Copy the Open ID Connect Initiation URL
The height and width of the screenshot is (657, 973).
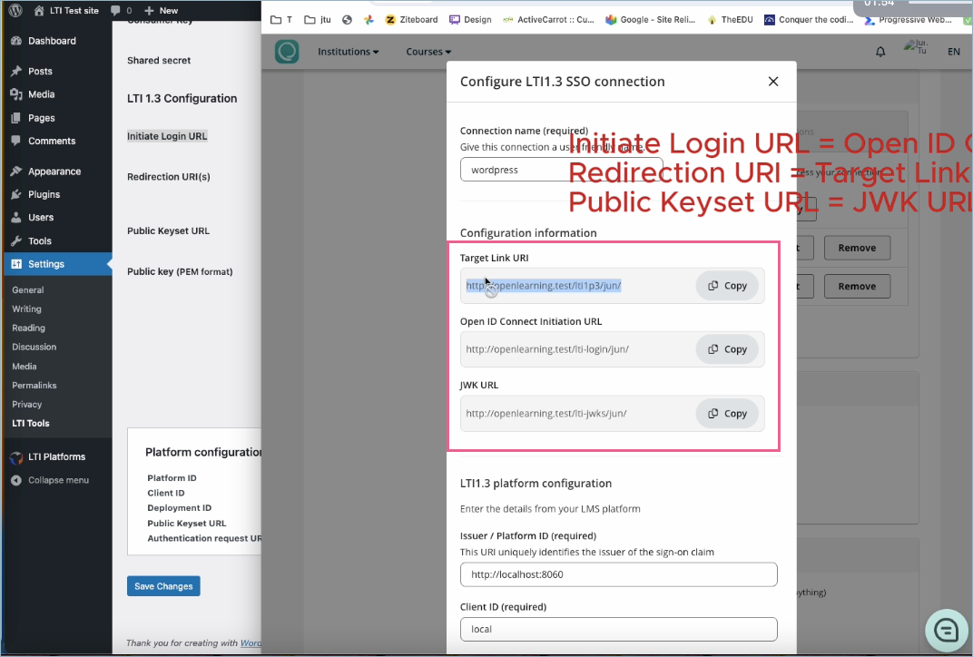pos(727,349)
